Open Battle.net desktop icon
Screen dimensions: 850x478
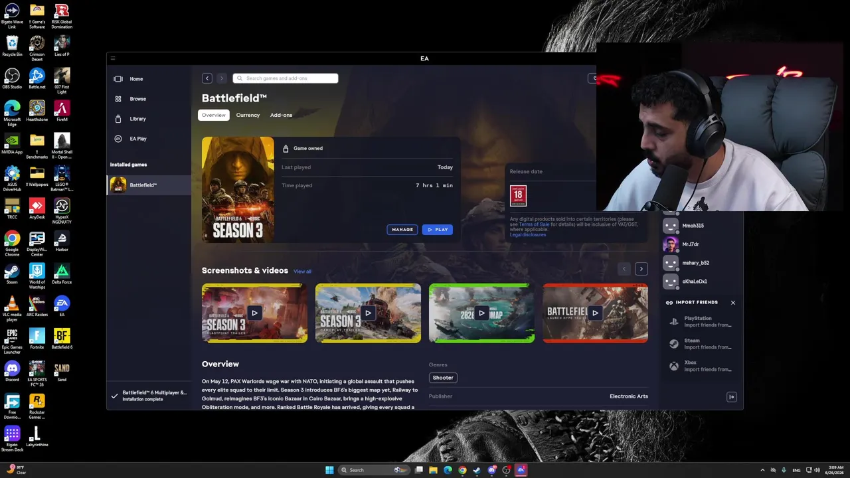pyautogui.click(x=37, y=79)
